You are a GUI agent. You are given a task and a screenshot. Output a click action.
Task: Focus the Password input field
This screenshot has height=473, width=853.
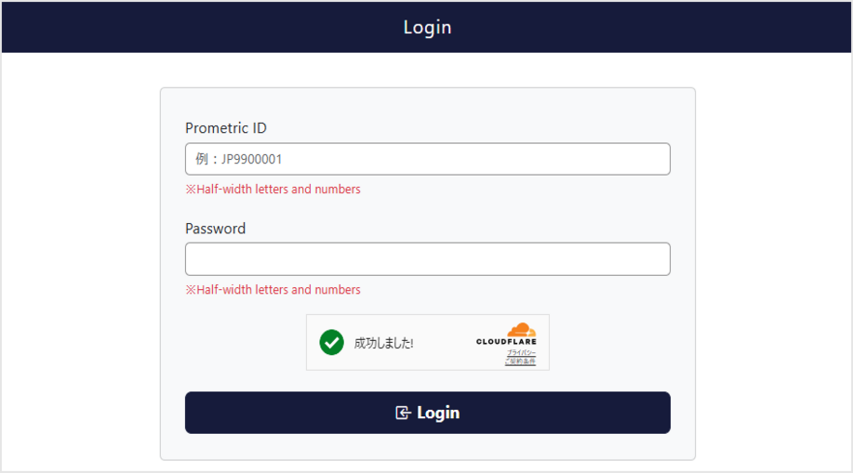click(427, 259)
